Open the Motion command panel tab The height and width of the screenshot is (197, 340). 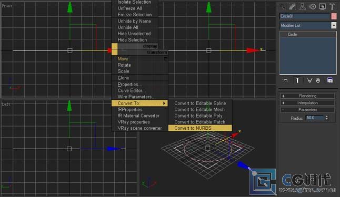point(313,7)
